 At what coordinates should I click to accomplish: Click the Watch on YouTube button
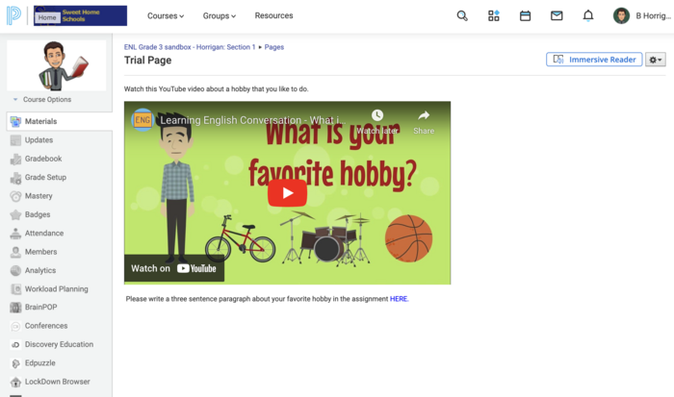point(174,268)
